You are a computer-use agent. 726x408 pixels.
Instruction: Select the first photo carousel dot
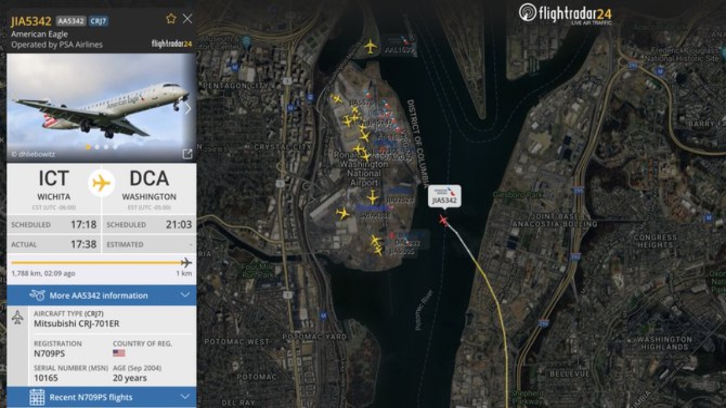(88, 146)
